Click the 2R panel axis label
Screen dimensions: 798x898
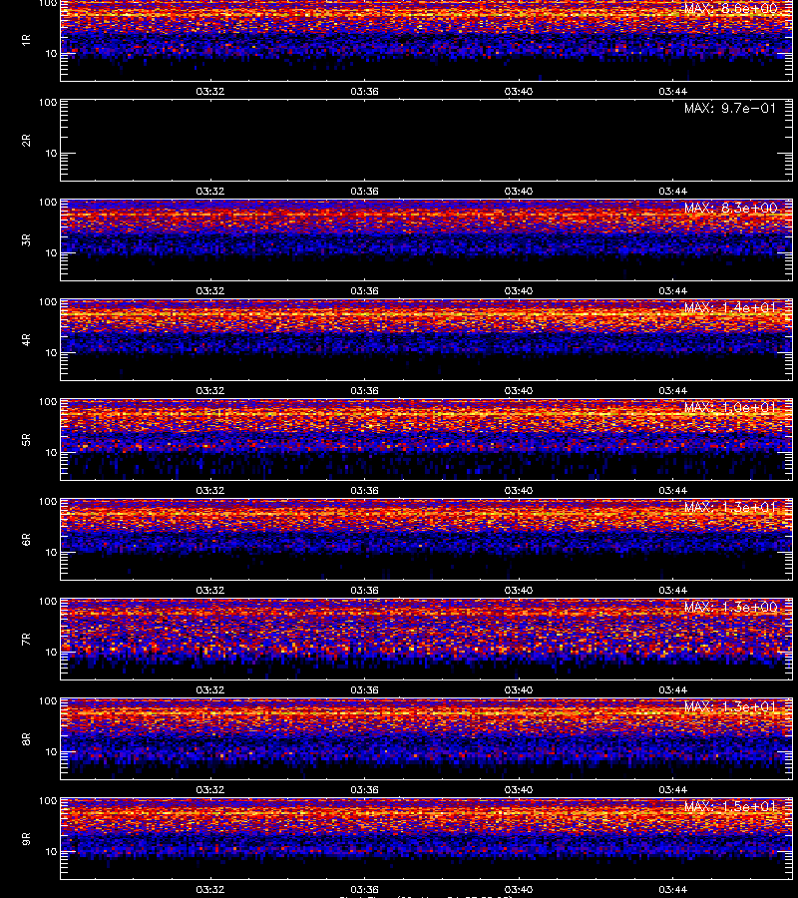click(26, 141)
